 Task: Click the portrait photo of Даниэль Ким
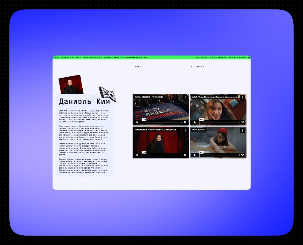click(71, 85)
